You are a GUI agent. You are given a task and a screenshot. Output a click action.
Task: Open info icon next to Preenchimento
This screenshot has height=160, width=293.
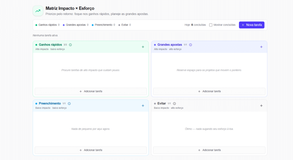point(69,104)
